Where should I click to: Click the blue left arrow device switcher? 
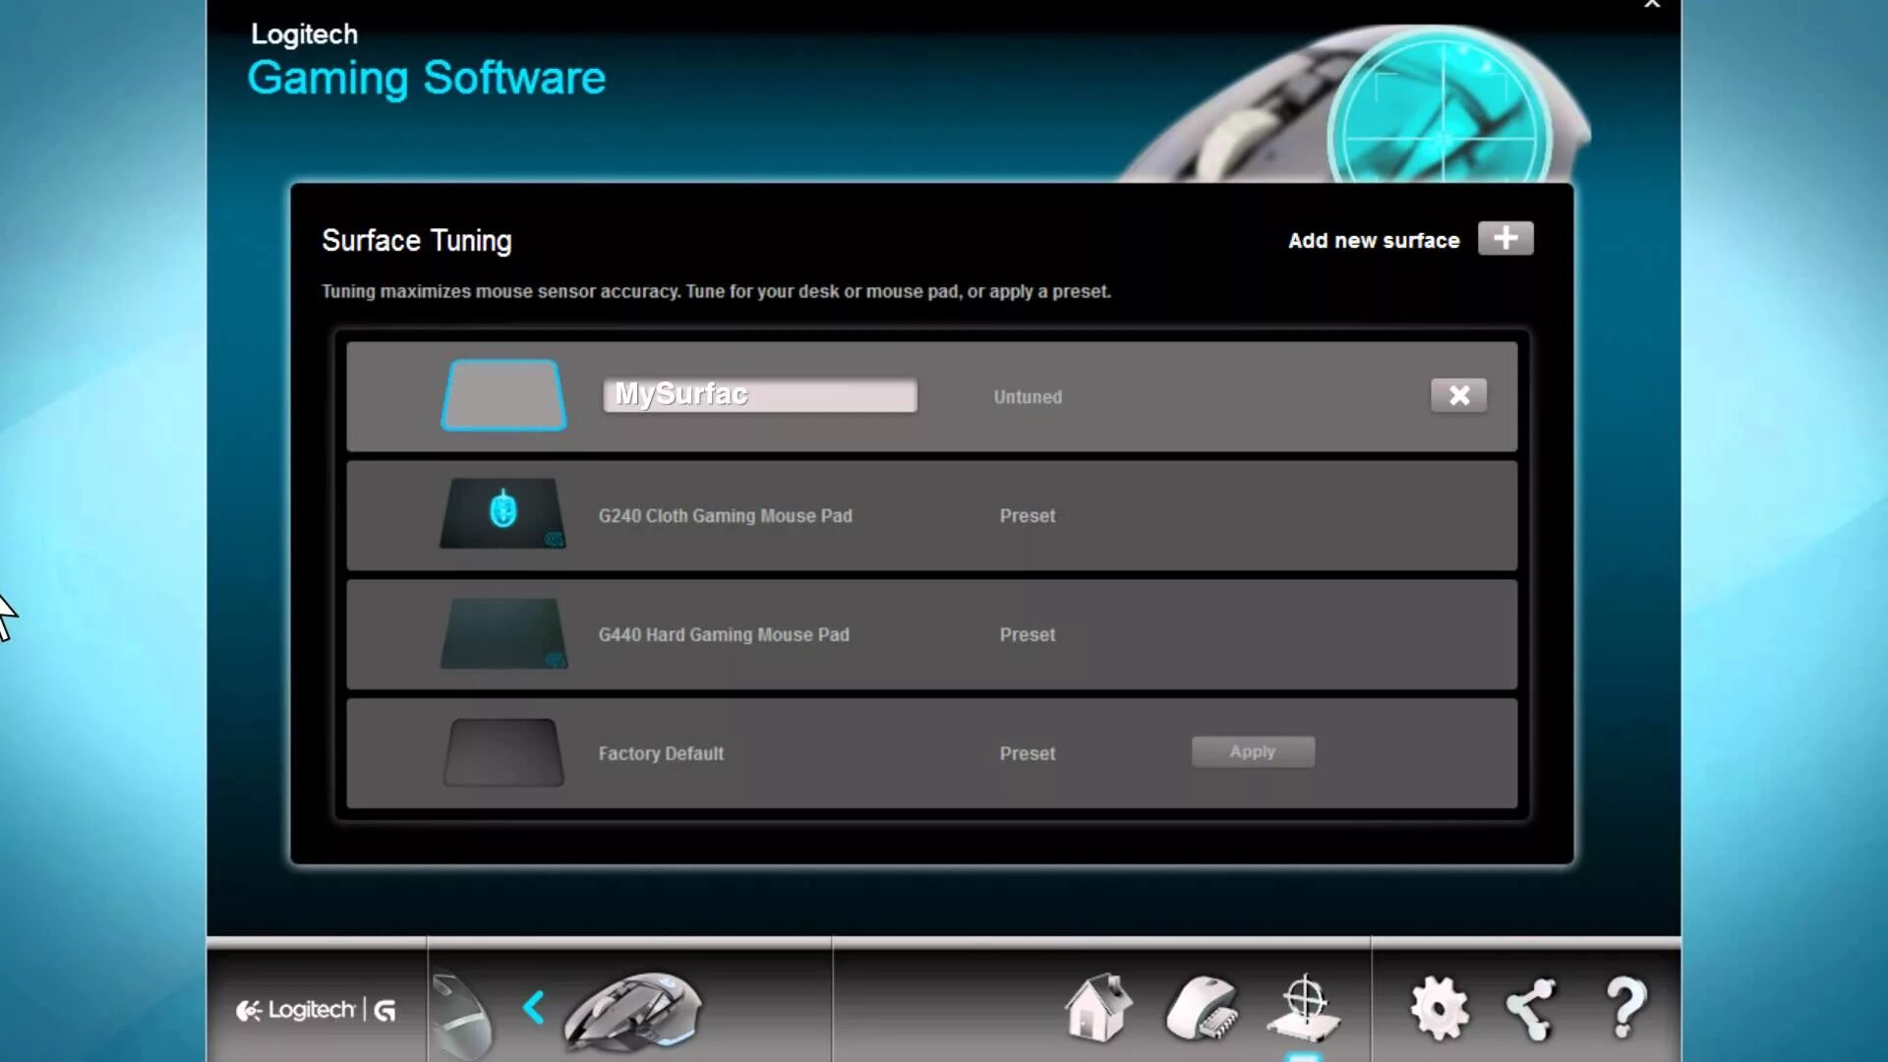tap(534, 1007)
